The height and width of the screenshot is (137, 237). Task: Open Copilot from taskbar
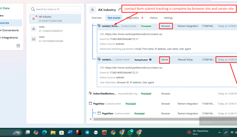coord(36,132)
